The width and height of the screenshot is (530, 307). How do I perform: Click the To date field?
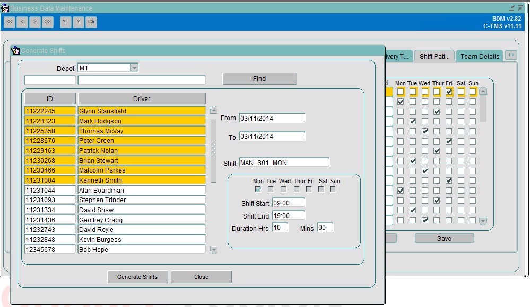pyautogui.click(x=272, y=136)
